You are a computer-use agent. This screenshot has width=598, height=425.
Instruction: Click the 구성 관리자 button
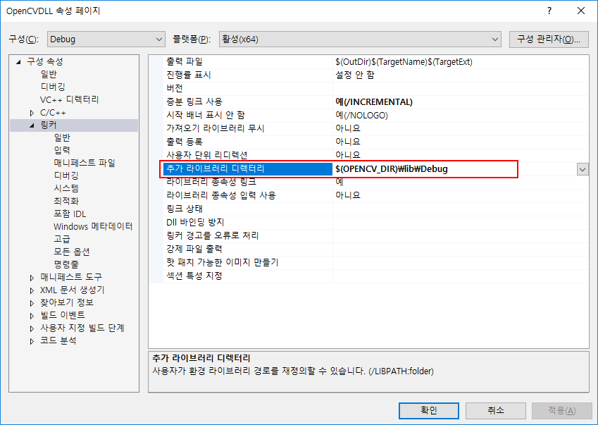pyautogui.click(x=549, y=39)
